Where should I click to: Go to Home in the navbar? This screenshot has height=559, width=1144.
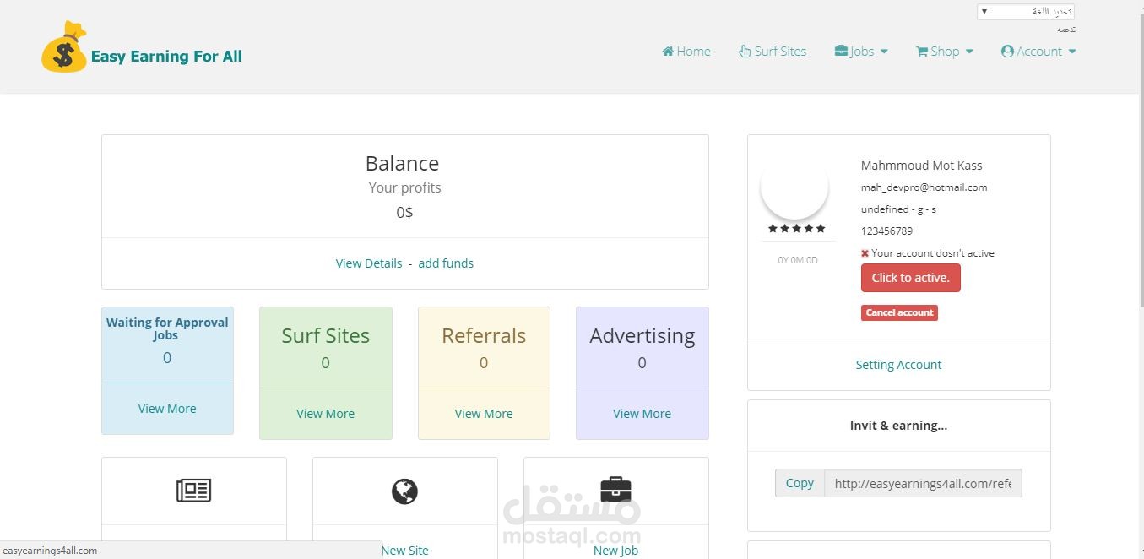[x=686, y=52]
